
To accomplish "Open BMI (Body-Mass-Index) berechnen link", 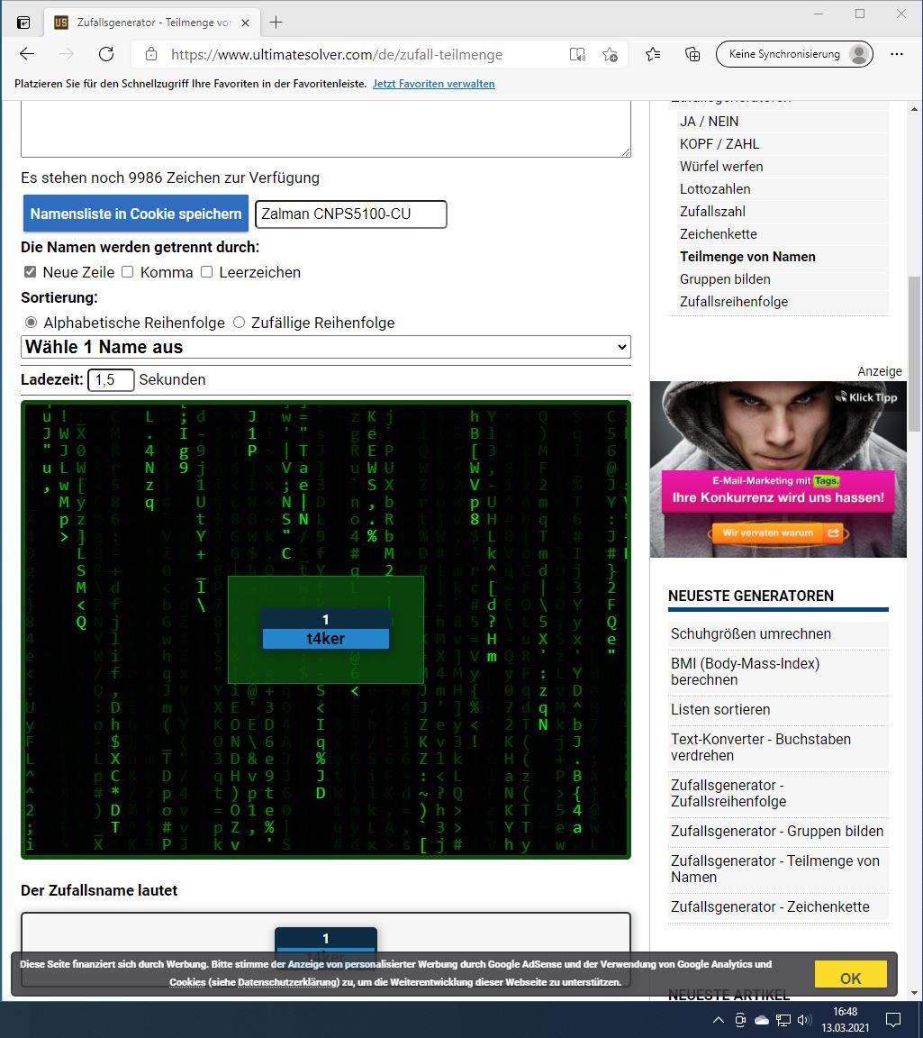I will pos(745,671).
